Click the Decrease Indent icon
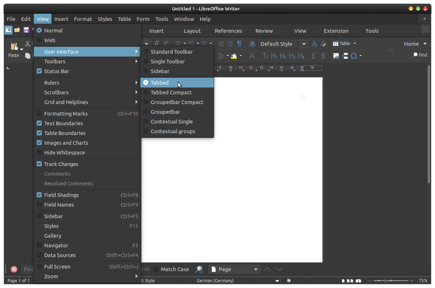 point(230,44)
